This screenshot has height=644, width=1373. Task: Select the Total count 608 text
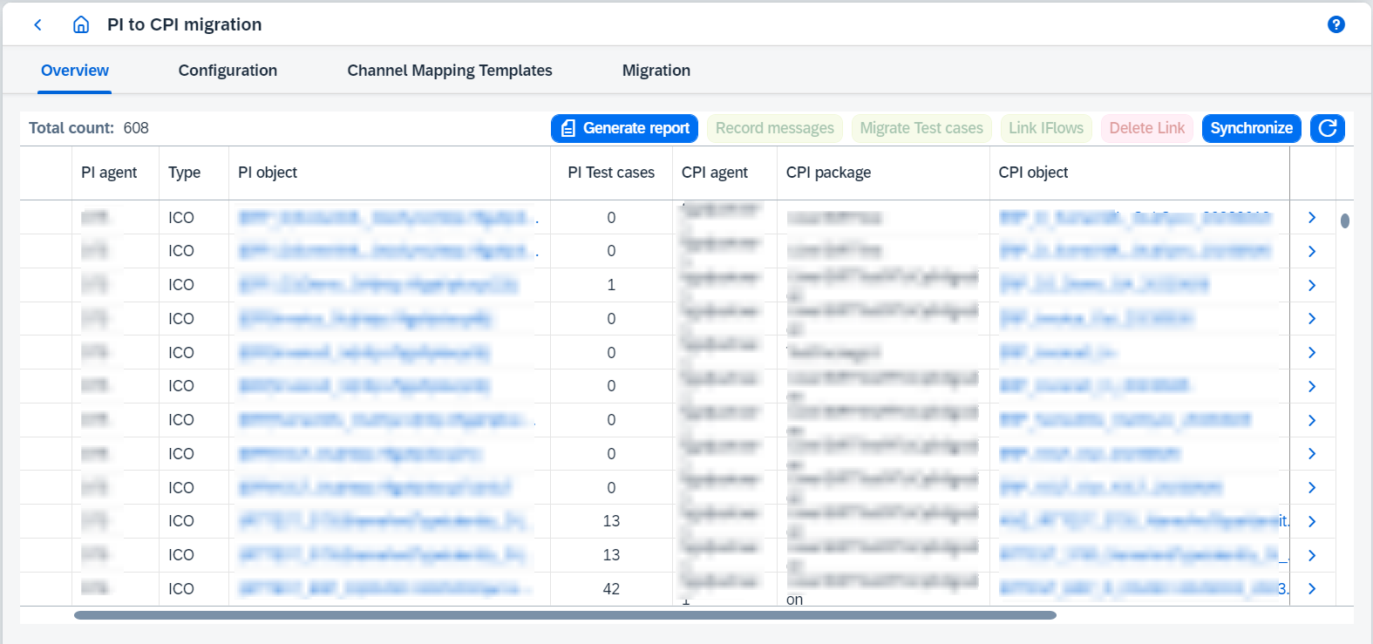click(89, 128)
